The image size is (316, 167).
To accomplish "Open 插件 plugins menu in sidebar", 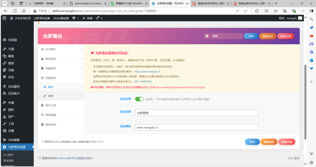I will point(11,110).
